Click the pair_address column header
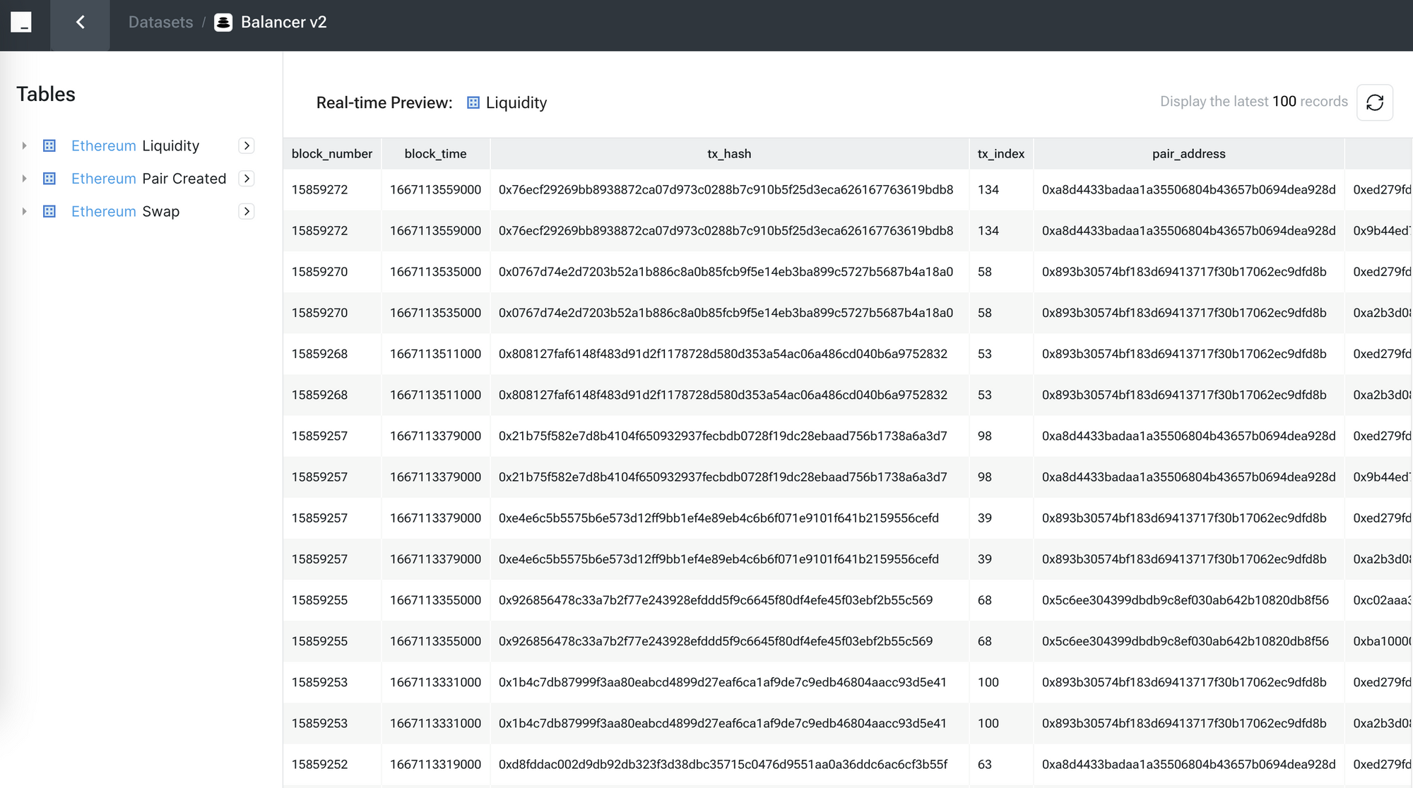Image resolution: width=1413 pixels, height=788 pixels. click(x=1188, y=154)
